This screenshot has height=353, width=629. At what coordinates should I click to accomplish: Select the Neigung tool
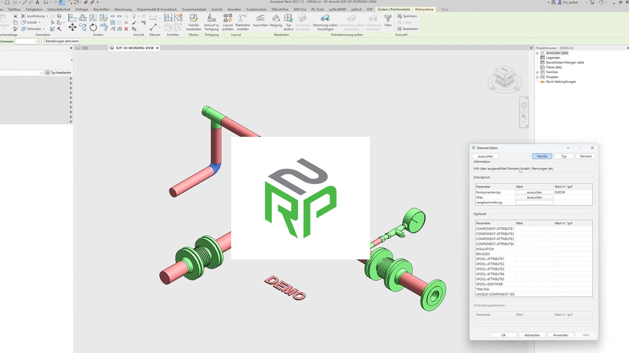276,20
